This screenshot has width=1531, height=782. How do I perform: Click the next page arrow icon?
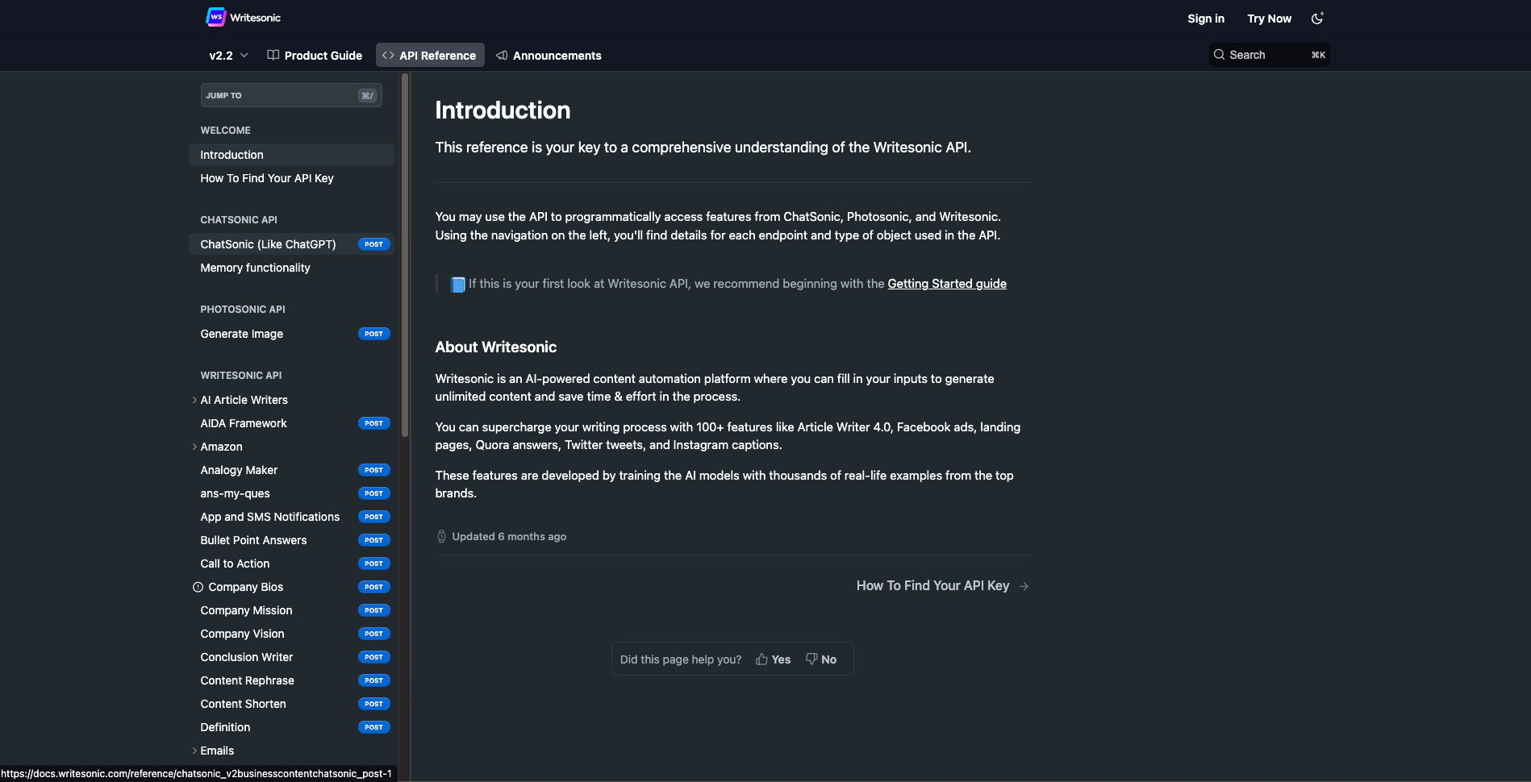click(x=1024, y=586)
